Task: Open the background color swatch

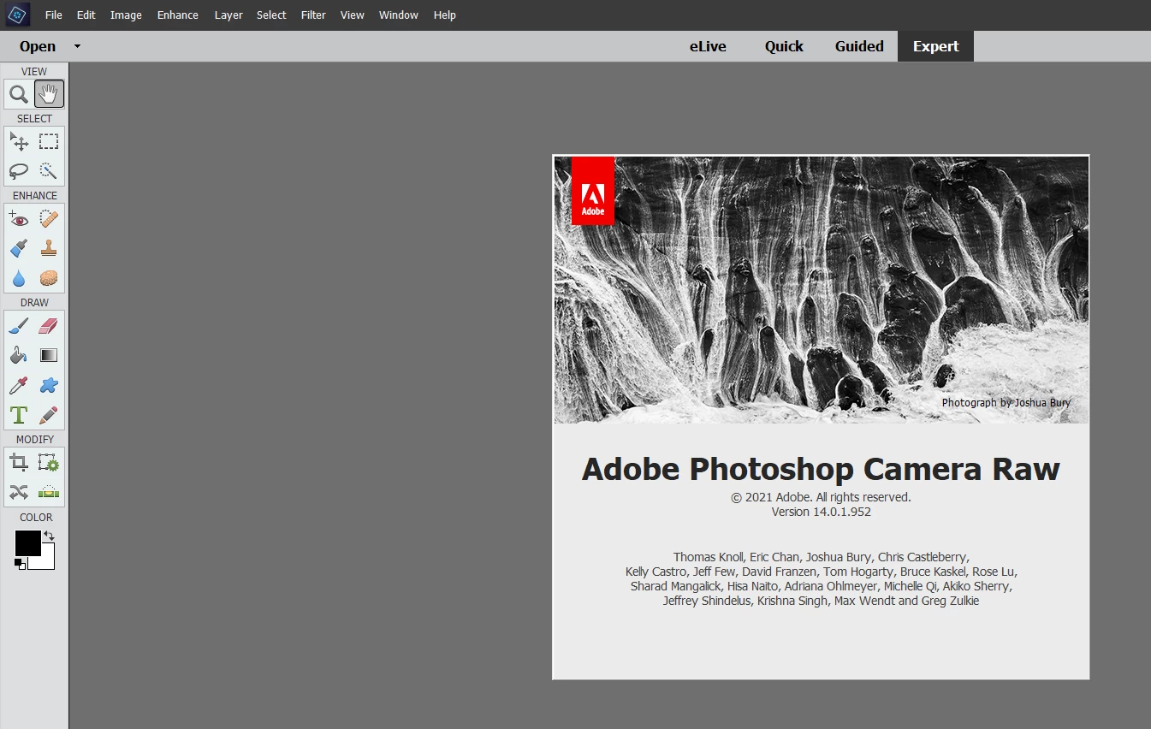Action: pyautogui.click(x=46, y=560)
